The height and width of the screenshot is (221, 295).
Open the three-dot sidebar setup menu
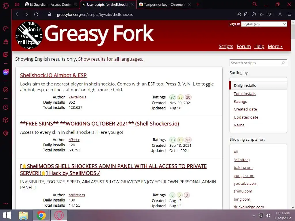[6, 204]
